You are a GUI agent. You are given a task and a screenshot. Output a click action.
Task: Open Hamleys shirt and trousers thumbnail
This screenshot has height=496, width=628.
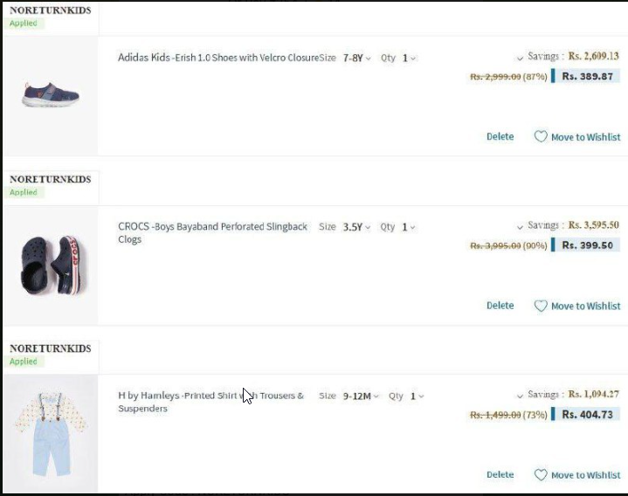pyautogui.click(x=51, y=433)
